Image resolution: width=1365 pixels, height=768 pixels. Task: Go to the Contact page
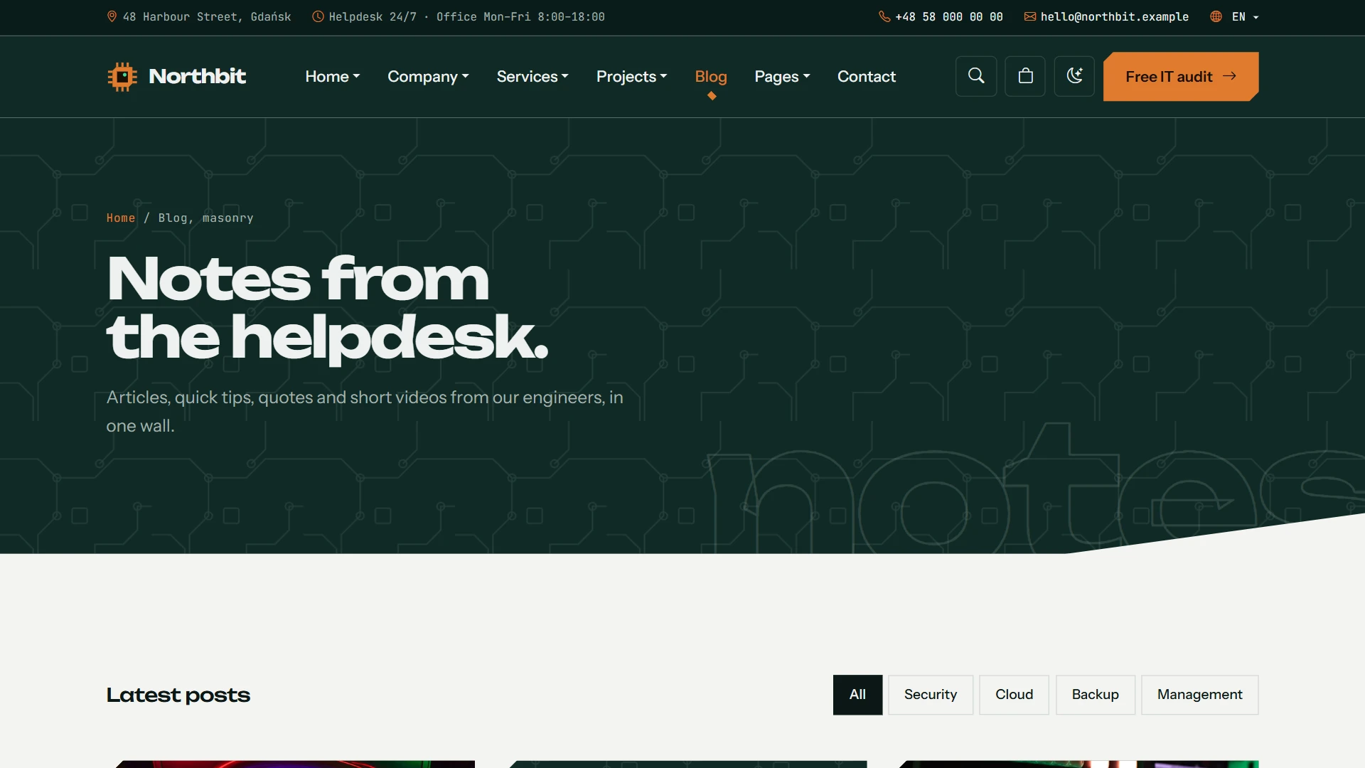(x=867, y=76)
